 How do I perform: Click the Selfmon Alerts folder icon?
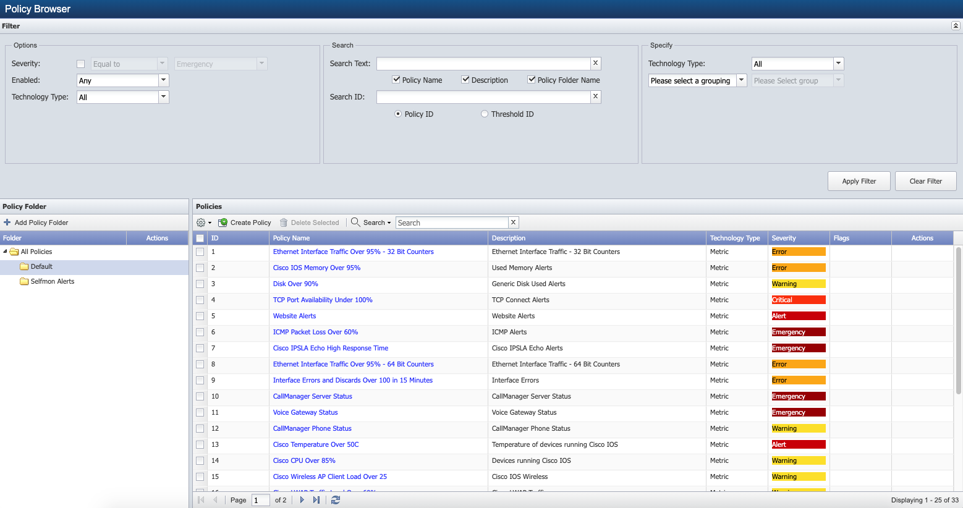[x=24, y=281]
